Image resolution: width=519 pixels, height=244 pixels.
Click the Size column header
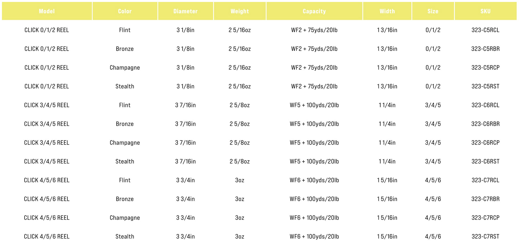pos(433,11)
